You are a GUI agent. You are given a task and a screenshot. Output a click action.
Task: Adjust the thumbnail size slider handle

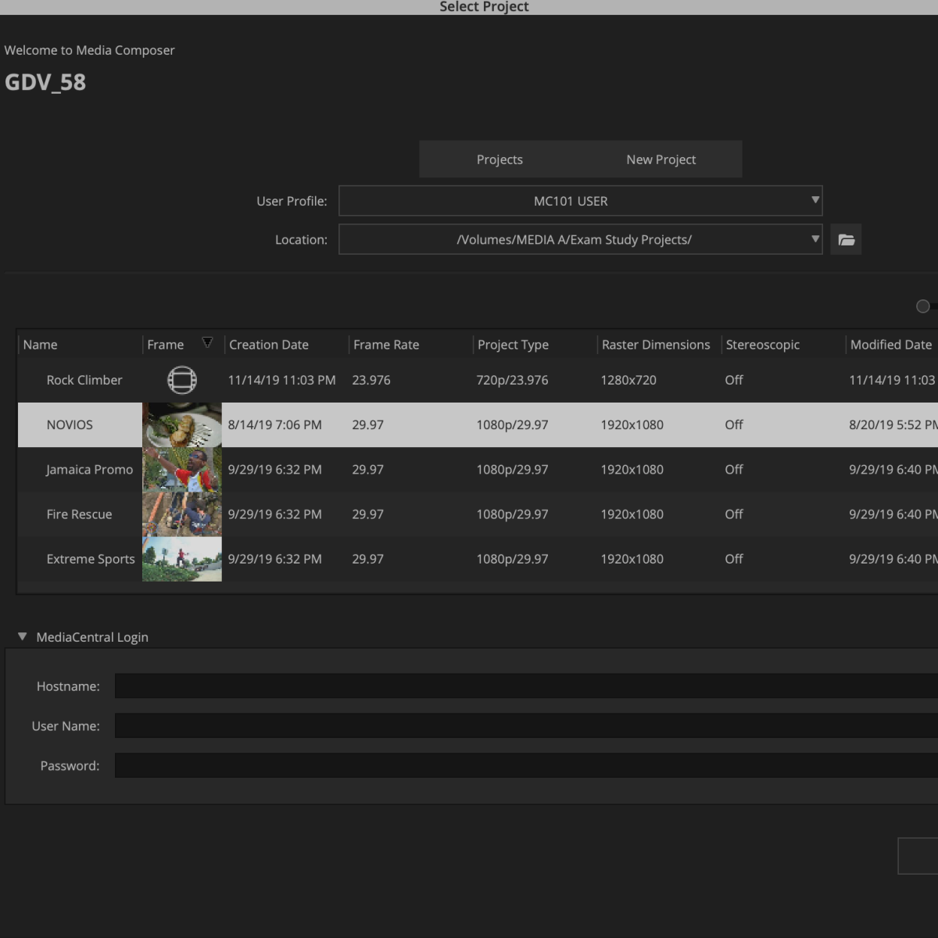pos(923,306)
